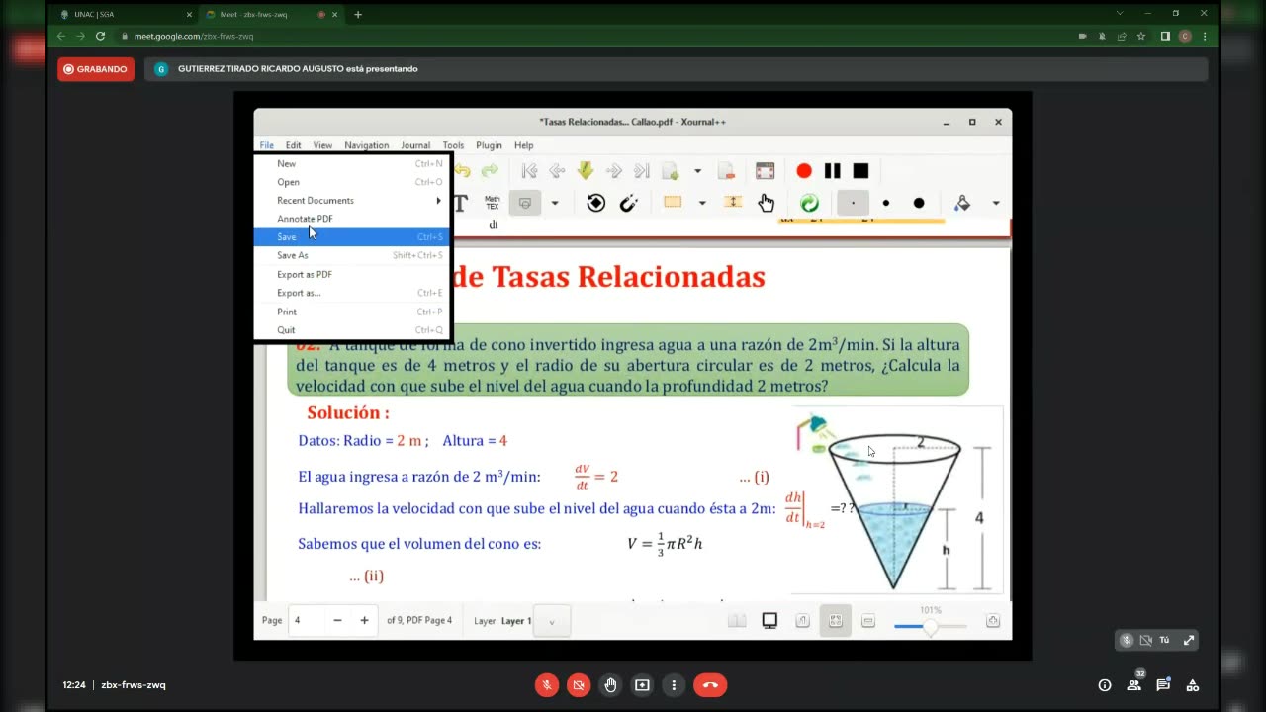Select the medium line thickness dot

tap(885, 203)
